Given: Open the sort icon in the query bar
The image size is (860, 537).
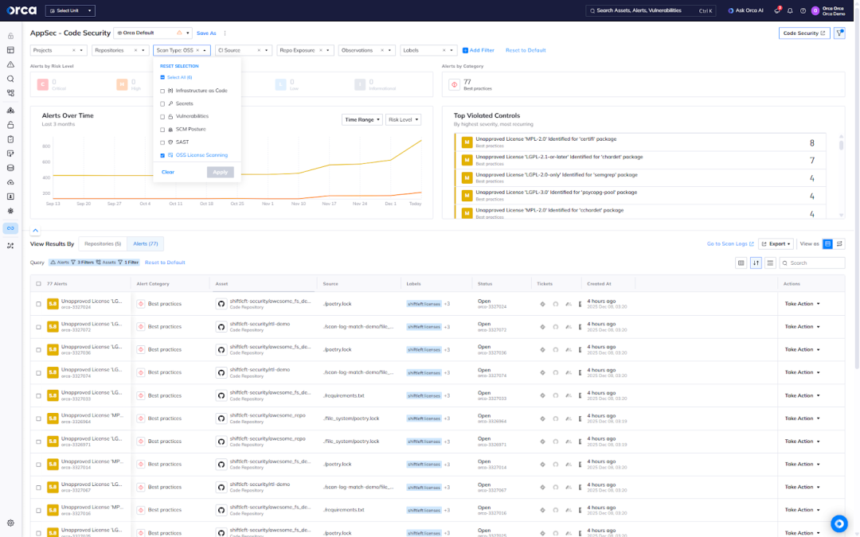Looking at the screenshot, I should pos(756,263).
